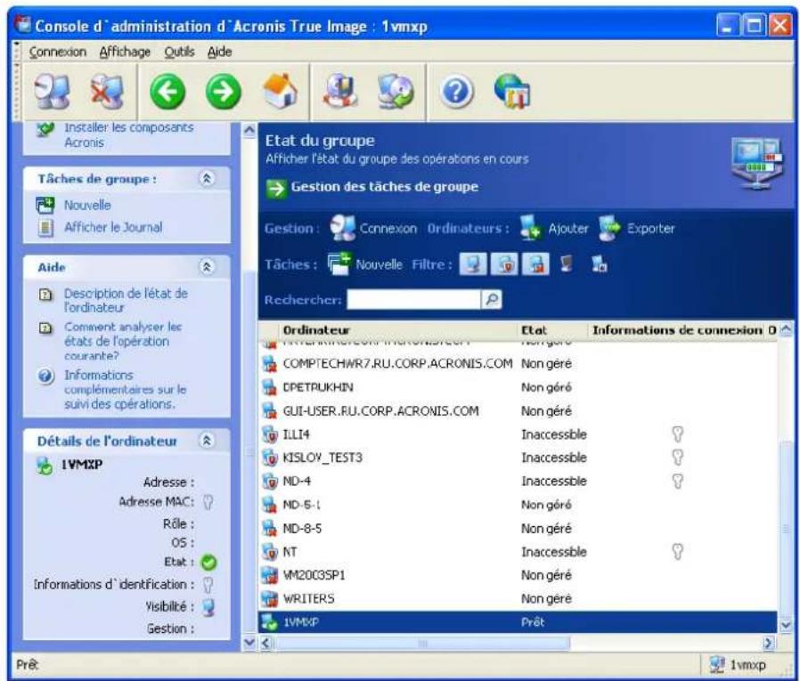
Task: Click the computer list scroll-up arrow
Action: (x=787, y=329)
